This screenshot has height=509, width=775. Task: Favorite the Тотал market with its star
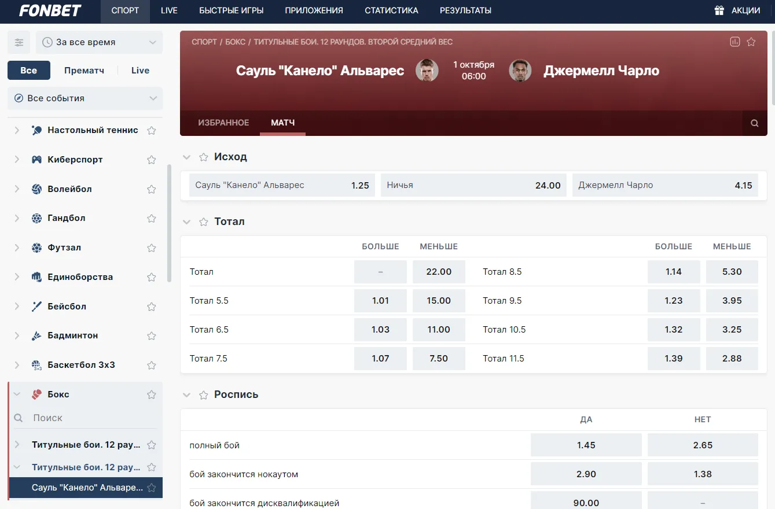(204, 222)
